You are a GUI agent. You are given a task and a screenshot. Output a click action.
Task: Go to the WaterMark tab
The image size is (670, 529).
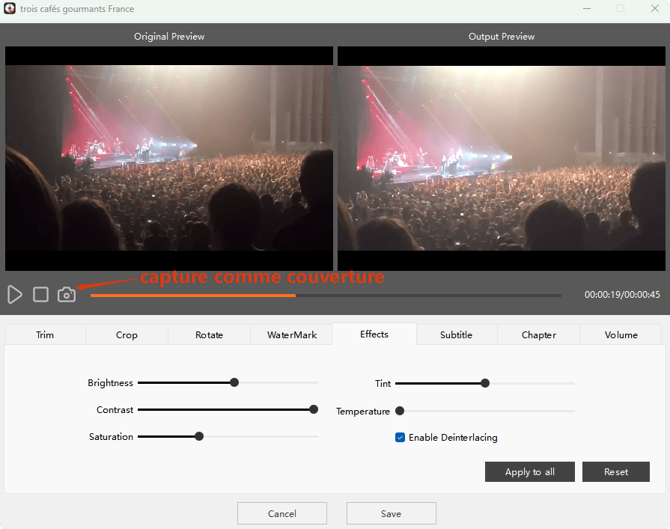pos(292,335)
